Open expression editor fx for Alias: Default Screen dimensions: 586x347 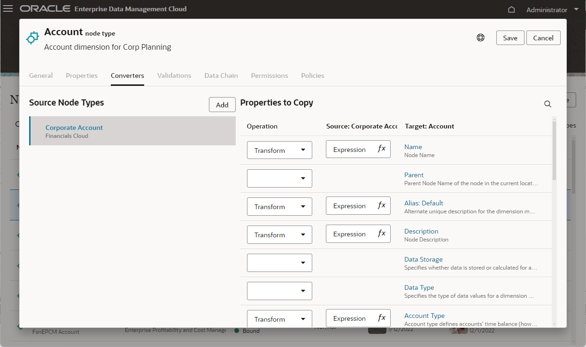382,206
